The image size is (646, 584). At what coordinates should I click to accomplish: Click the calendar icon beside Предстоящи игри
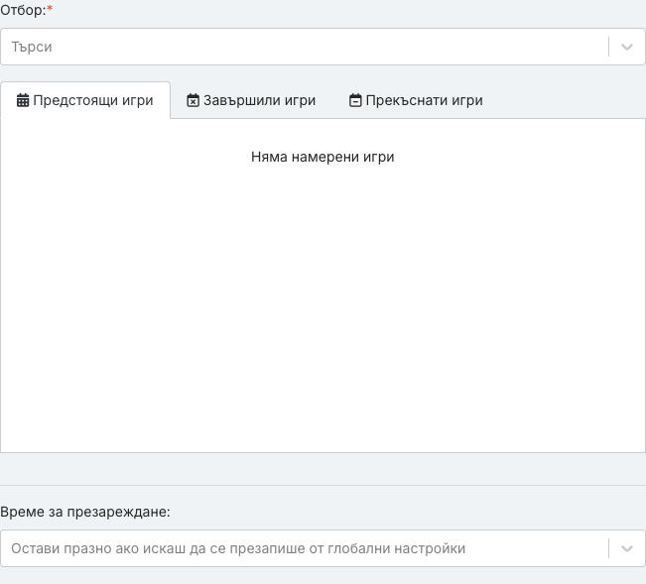tap(23, 100)
